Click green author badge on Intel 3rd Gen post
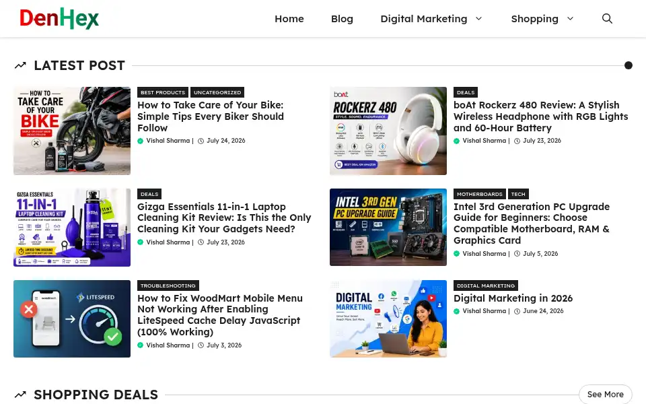This screenshot has width=646, height=404. coord(456,254)
